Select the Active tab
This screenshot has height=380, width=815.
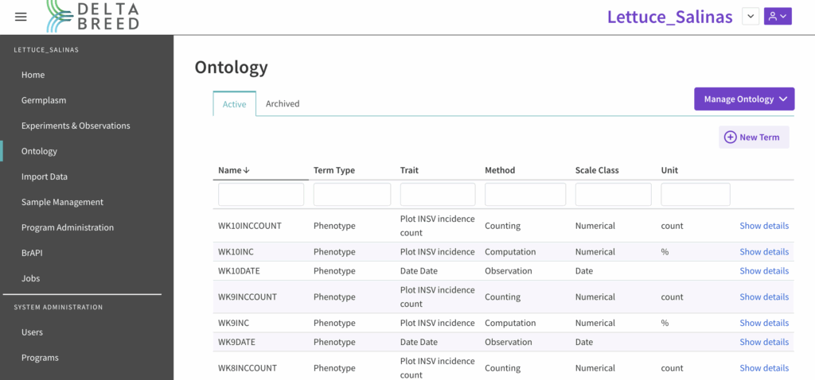(234, 104)
